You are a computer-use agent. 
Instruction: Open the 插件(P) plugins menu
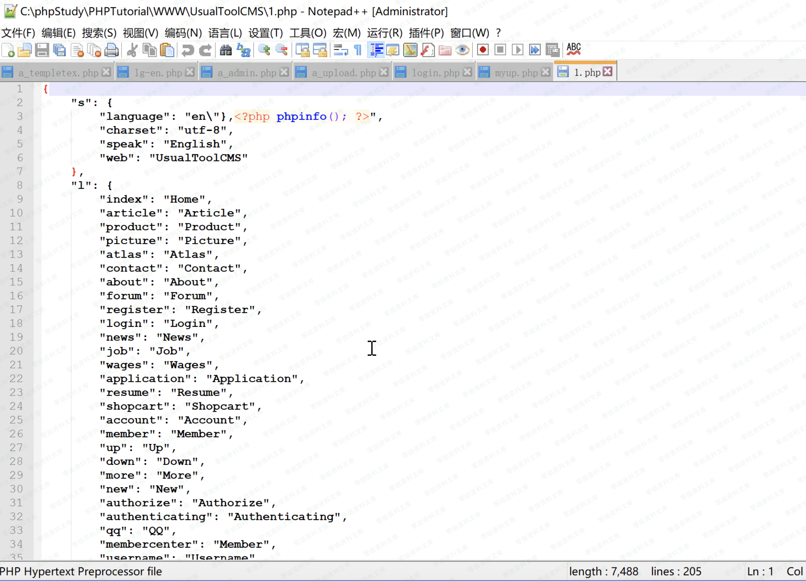coord(426,33)
